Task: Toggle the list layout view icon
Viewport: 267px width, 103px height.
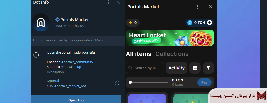Action: pos(195,68)
